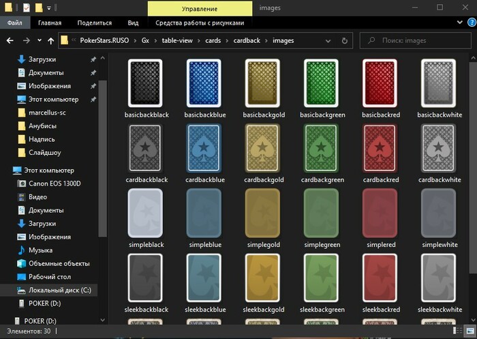The width and height of the screenshot is (477, 339).
Task: Navigate to PokerStars.RUSO in address bar
Action: pyautogui.click(x=104, y=40)
